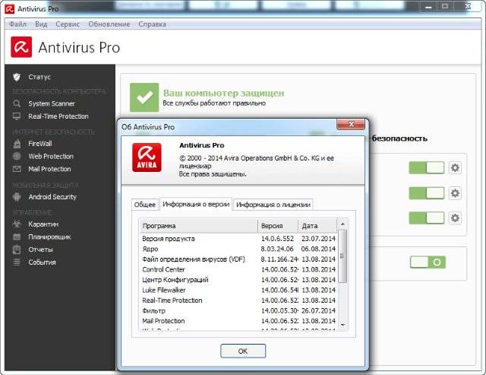The height and width of the screenshot is (375, 486).
Task: Sort version list by Дата column
Action: coord(317,226)
